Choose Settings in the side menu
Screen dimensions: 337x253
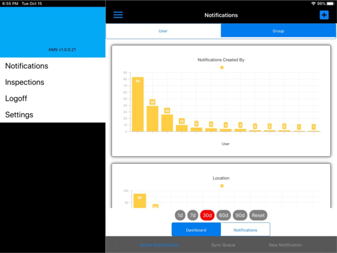[x=53, y=115]
